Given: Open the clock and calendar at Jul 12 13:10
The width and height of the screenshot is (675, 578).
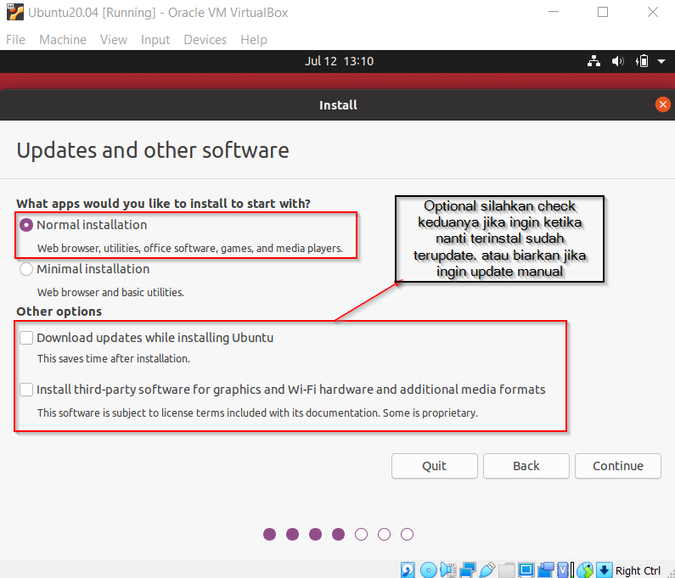Looking at the screenshot, I should point(339,61).
